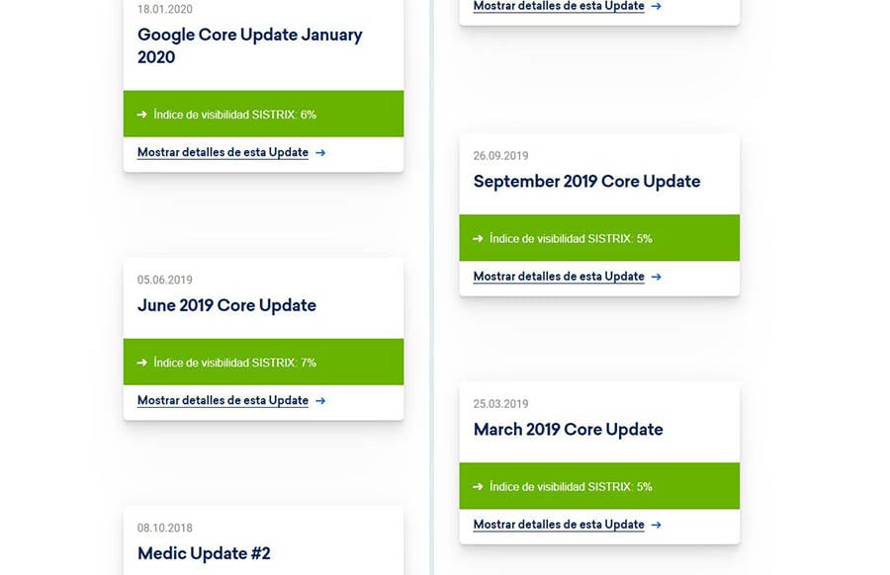The image size is (890, 575).
Task: Open "Mostrar detalles" for the January 2020 update
Action: pyautogui.click(x=222, y=153)
